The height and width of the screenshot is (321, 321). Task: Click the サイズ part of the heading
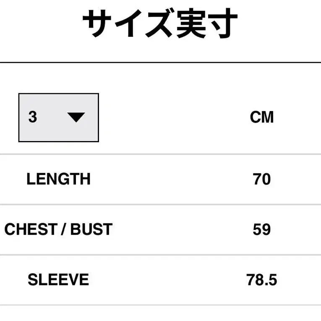126,24
